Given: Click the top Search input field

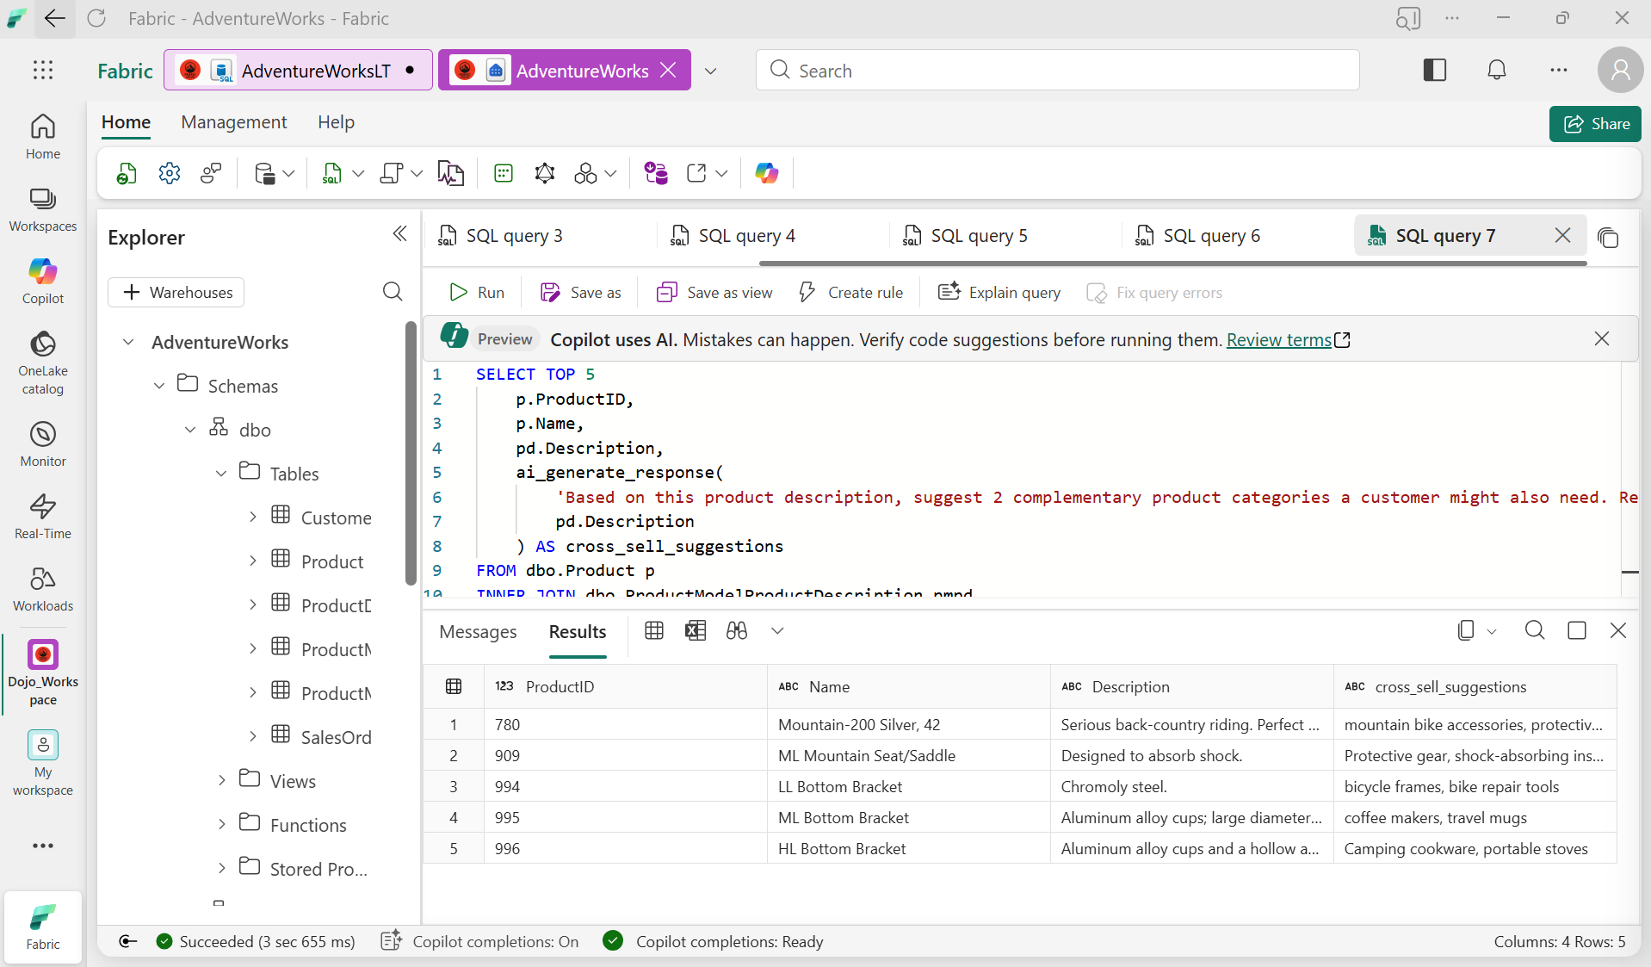Looking at the screenshot, I should tap(1057, 71).
